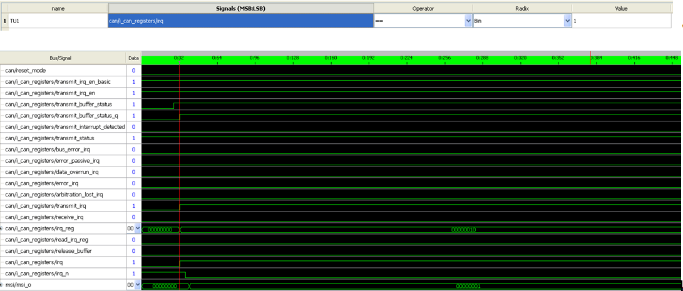Select the error_passive_irq signal row
This screenshot has height=291, width=683.
point(52,161)
